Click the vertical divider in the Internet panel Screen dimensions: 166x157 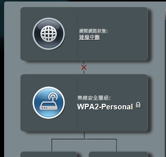pos(77,34)
